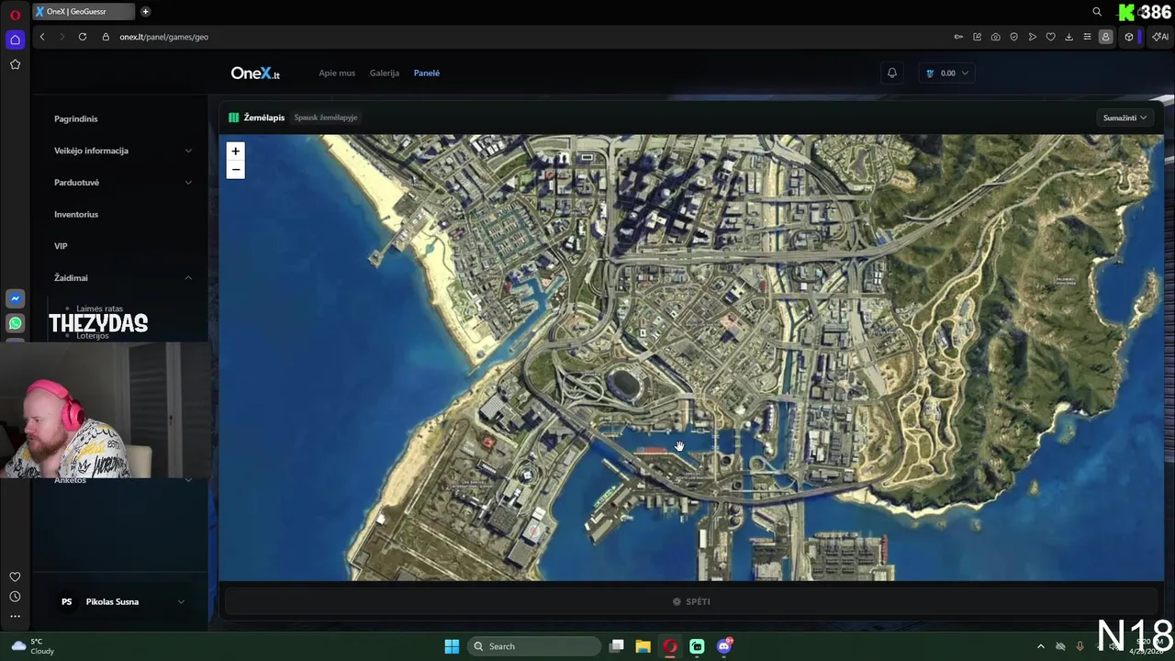Take a snapshot with camera icon
The width and height of the screenshot is (1175, 661).
coord(995,37)
